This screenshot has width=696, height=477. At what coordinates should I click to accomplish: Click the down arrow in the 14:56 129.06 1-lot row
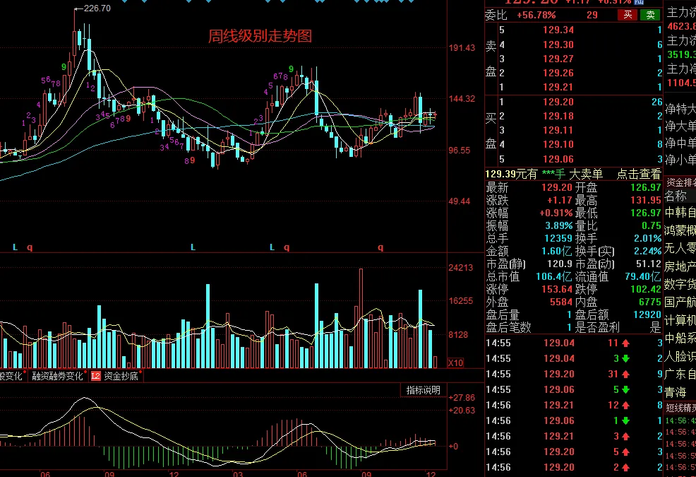pos(626,421)
